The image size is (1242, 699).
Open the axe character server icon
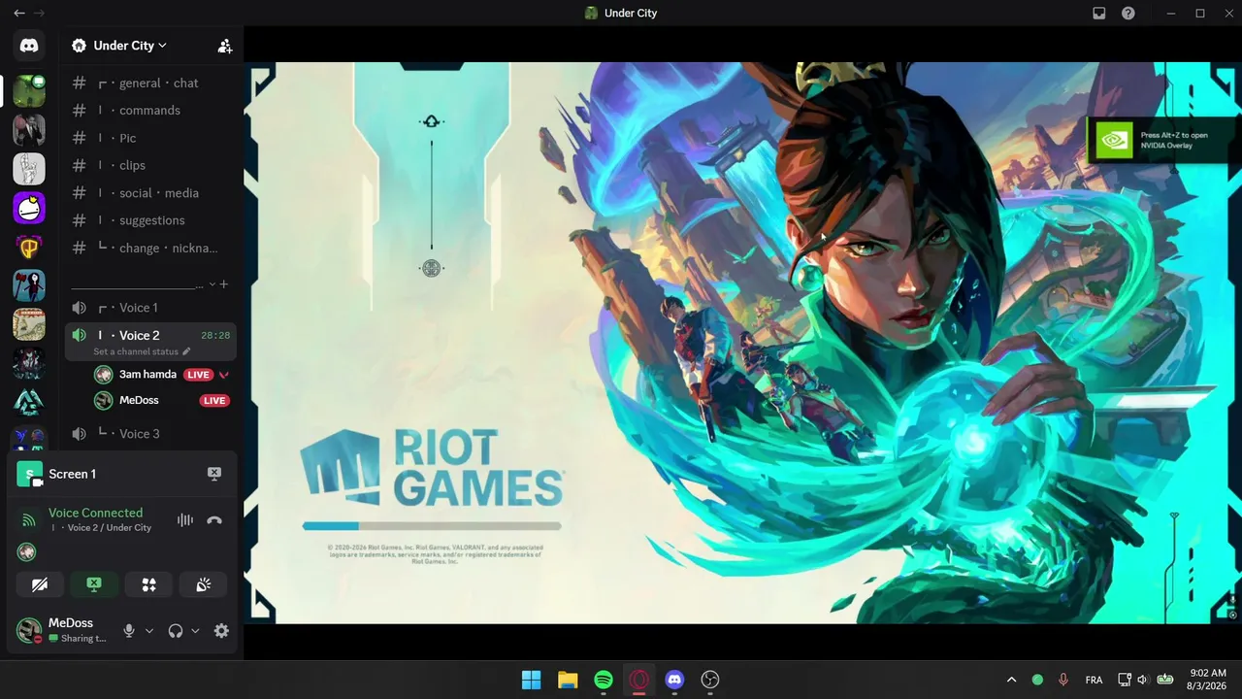pos(29,285)
